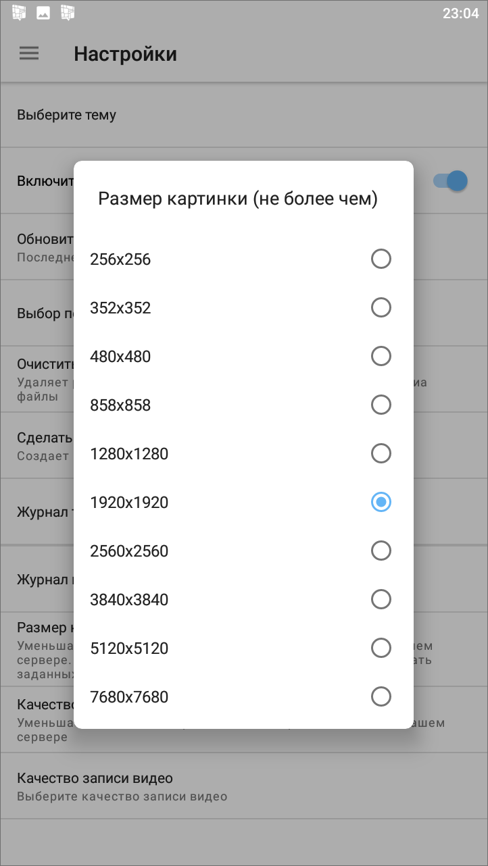Viewport: 488px width, 866px height.
Task: Tap the dialog title Размер картинки
Action: [x=238, y=199]
